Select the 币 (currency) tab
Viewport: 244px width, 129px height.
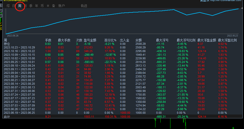click(x=42, y=6)
